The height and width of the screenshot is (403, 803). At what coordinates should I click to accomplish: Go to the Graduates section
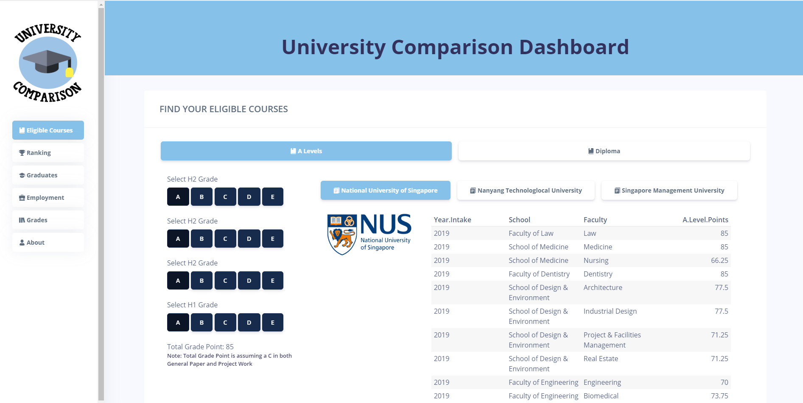pyautogui.click(x=48, y=175)
